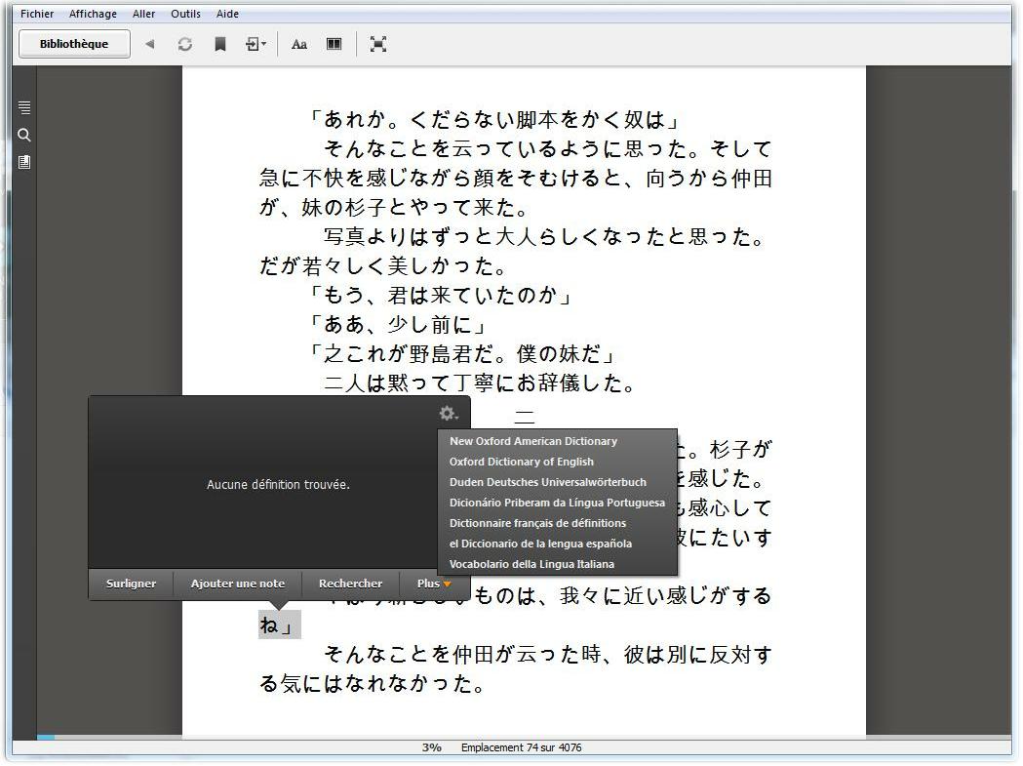Pick Duden Deutsches Universalwörterbuch
Image resolution: width=1023 pixels, height=766 pixels.
tap(547, 482)
